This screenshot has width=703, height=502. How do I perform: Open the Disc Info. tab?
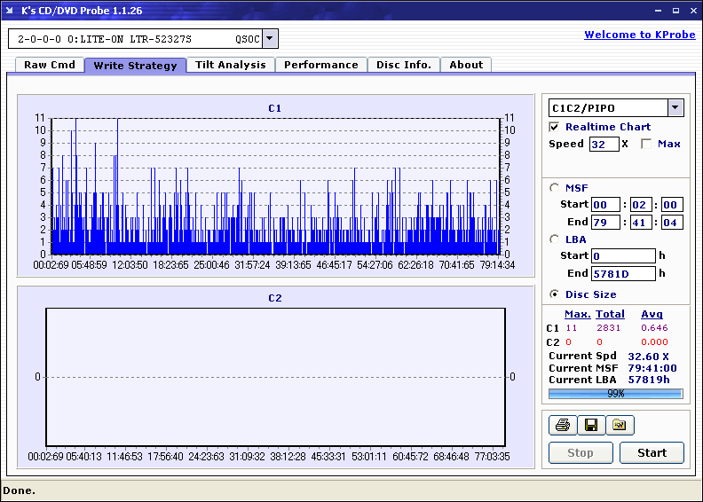403,65
